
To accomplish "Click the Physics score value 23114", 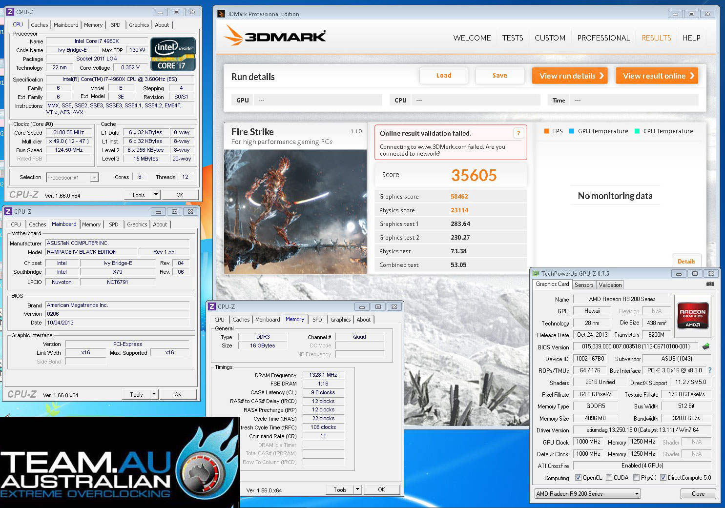I will [459, 210].
